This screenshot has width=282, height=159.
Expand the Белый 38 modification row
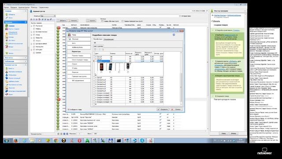click(96, 57)
